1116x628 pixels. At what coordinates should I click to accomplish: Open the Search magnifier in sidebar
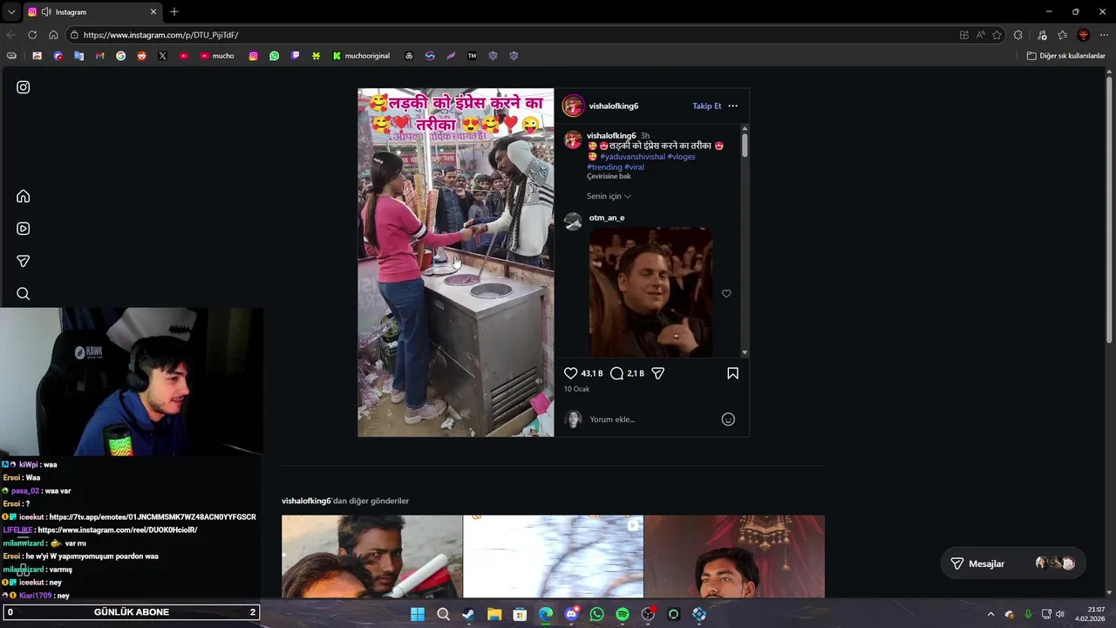(x=24, y=294)
